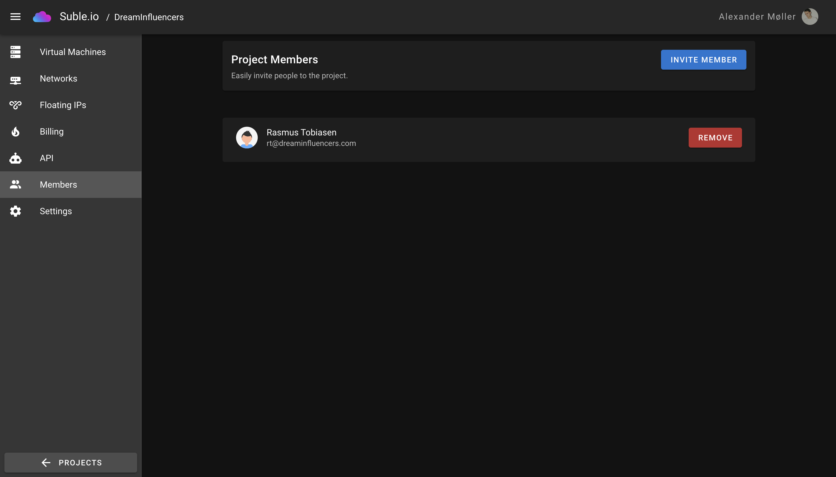The image size is (836, 477).
Task: Click Alexander Møller's profile avatar
Action: (809, 16)
